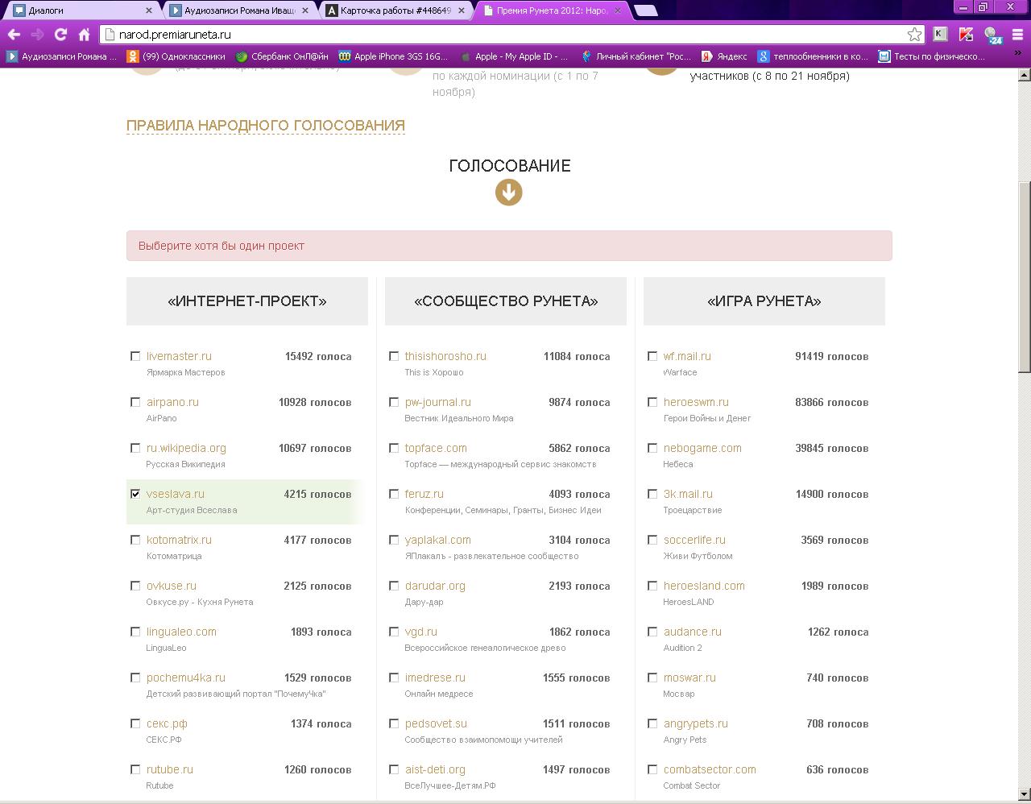
Task: Check the ru.wikipedia.org checkbox
Action: coord(135,448)
